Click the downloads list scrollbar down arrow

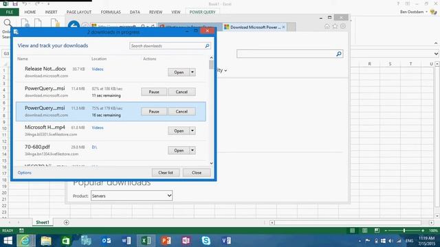(x=211, y=163)
